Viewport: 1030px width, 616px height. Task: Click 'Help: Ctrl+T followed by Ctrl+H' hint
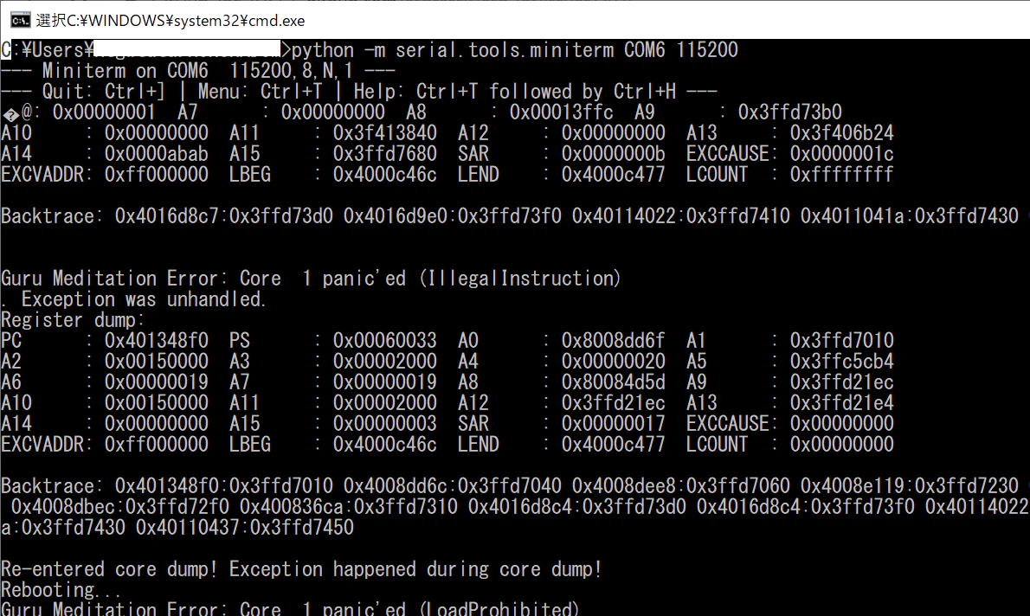[514, 92]
